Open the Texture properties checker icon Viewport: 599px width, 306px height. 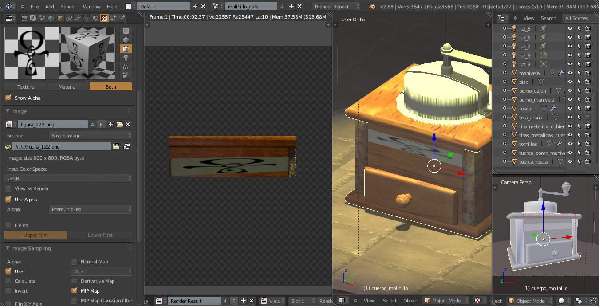coord(104,18)
